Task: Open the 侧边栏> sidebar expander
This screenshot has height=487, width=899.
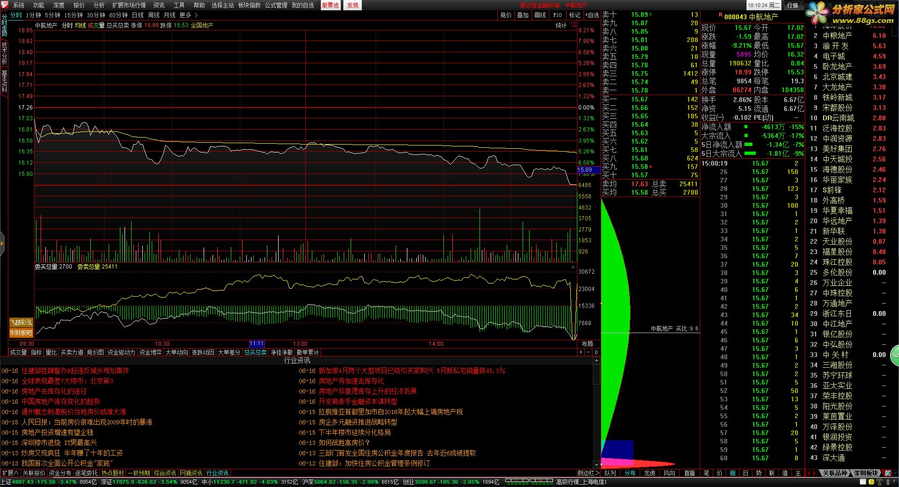Action: coord(588,473)
